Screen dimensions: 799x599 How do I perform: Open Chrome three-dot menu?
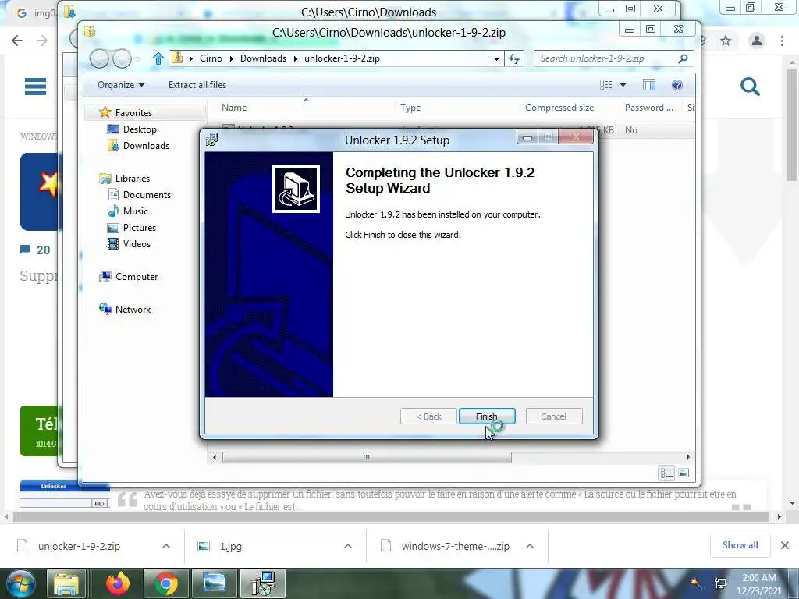point(782,41)
